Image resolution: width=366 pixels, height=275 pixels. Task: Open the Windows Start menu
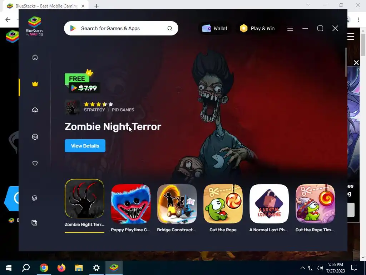9,268
